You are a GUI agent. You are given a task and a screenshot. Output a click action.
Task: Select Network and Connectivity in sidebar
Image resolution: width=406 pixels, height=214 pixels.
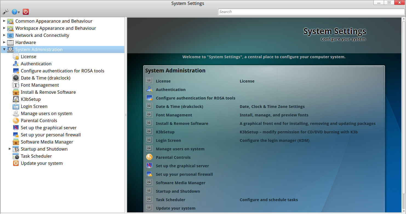pyautogui.click(x=42, y=35)
